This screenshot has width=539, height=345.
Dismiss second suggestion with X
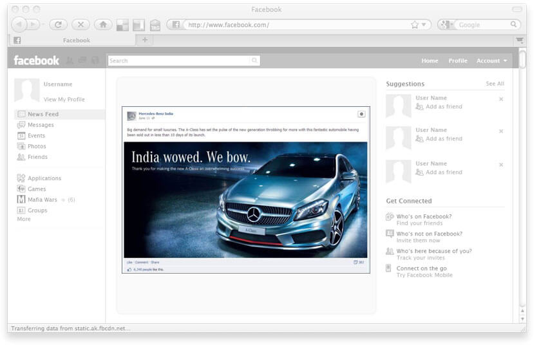[501, 131]
